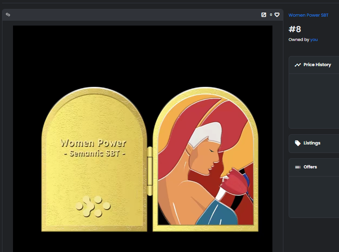Open the Women Power SBT collection link
339x252 pixels.
click(x=308, y=15)
